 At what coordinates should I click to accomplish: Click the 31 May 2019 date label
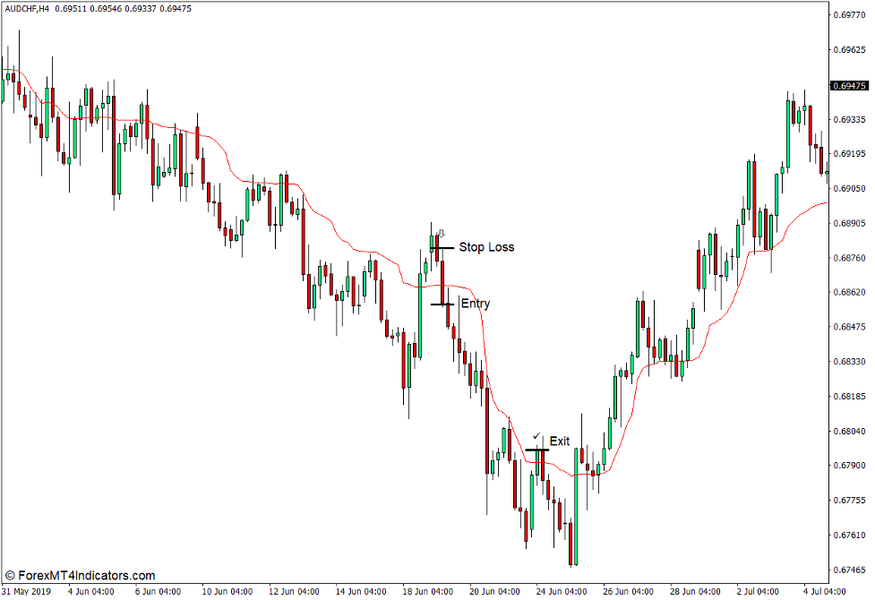click(25, 591)
